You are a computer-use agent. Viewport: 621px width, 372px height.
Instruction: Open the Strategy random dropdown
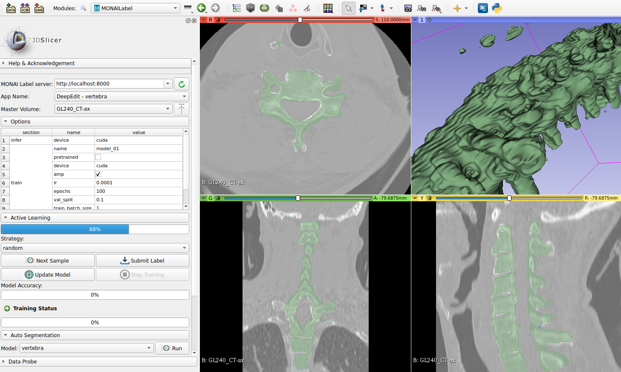point(95,248)
